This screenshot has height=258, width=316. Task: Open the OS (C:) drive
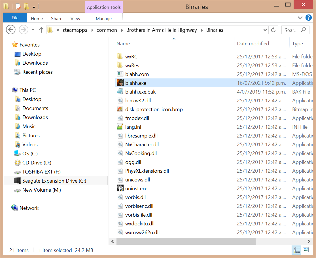(x=30, y=154)
